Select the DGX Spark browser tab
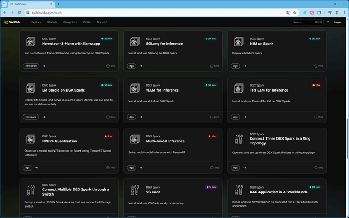 coord(31,4)
